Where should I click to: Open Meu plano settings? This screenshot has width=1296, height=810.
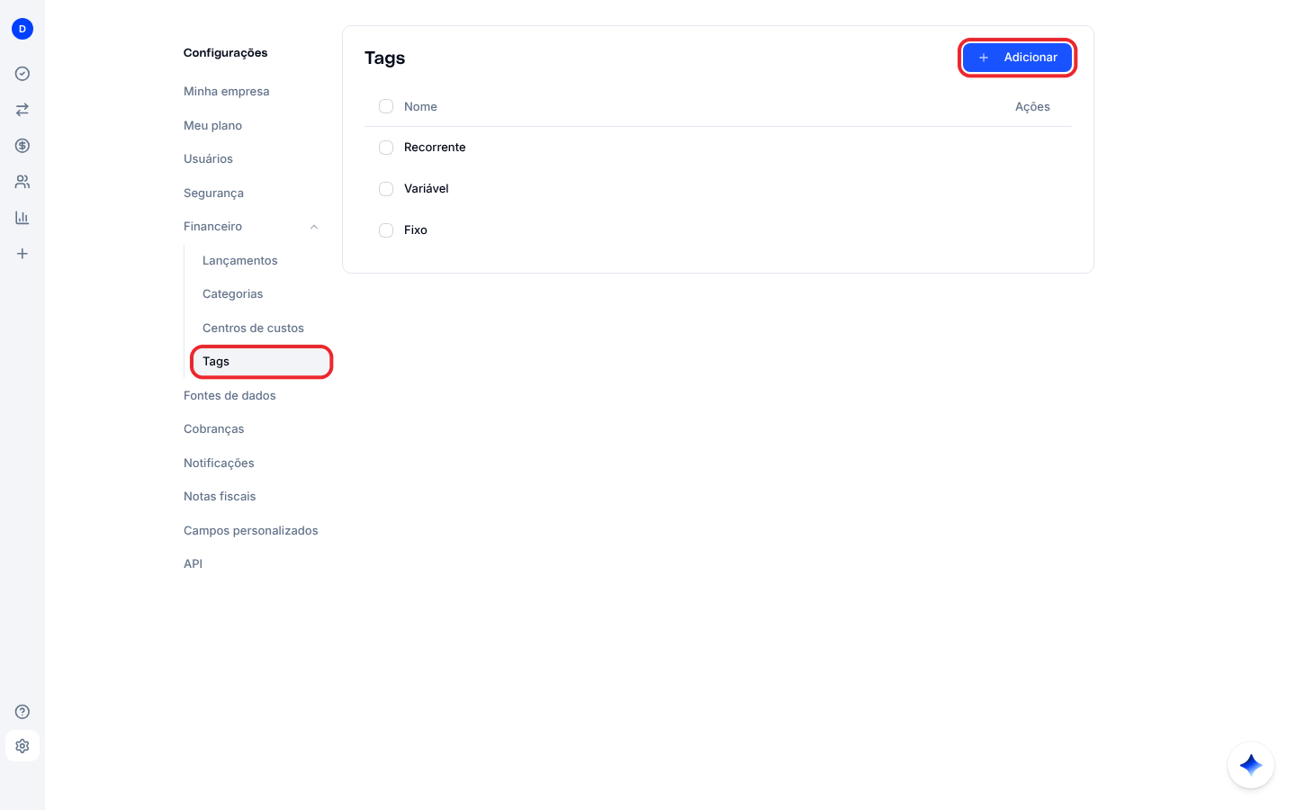click(x=213, y=126)
